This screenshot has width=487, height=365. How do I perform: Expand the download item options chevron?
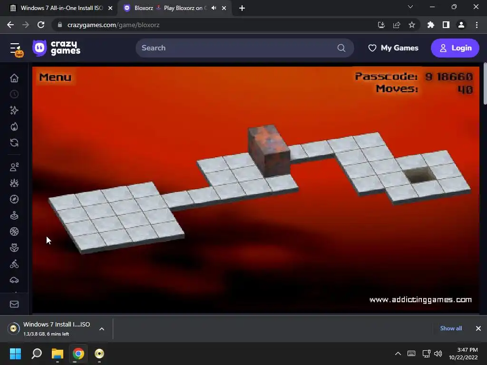[x=102, y=329]
